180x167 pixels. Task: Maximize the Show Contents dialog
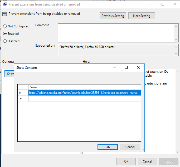pos(126,67)
